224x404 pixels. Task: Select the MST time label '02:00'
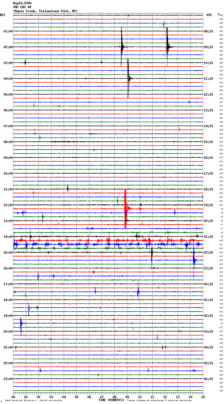coord(8,47)
